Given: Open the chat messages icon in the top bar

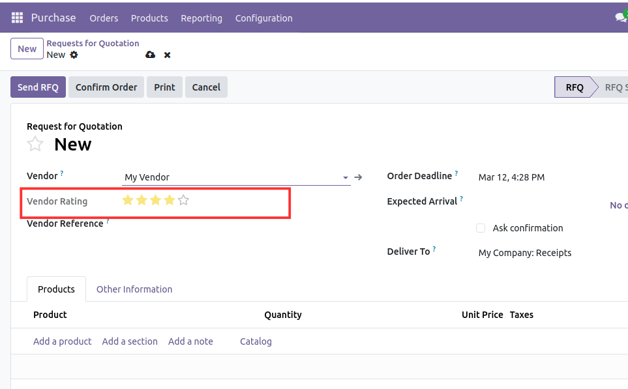Looking at the screenshot, I should (x=621, y=17).
